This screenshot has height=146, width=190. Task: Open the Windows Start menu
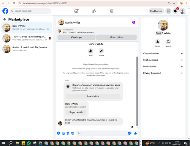coord(3,143)
